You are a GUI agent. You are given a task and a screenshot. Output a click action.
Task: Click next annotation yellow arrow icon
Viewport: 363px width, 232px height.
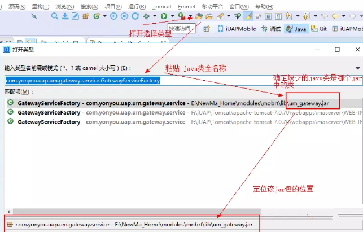288,16
